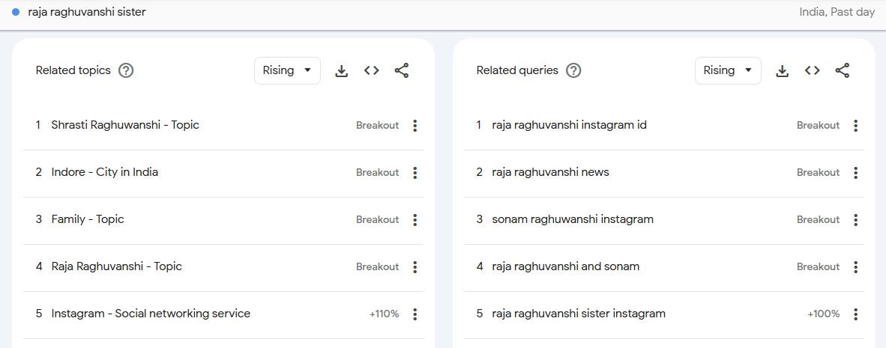Open embed code for Related queries
886x348 pixels.
(812, 70)
